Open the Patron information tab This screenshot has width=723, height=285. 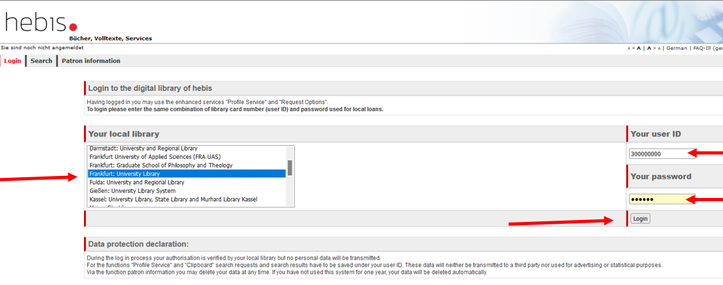pos(91,61)
